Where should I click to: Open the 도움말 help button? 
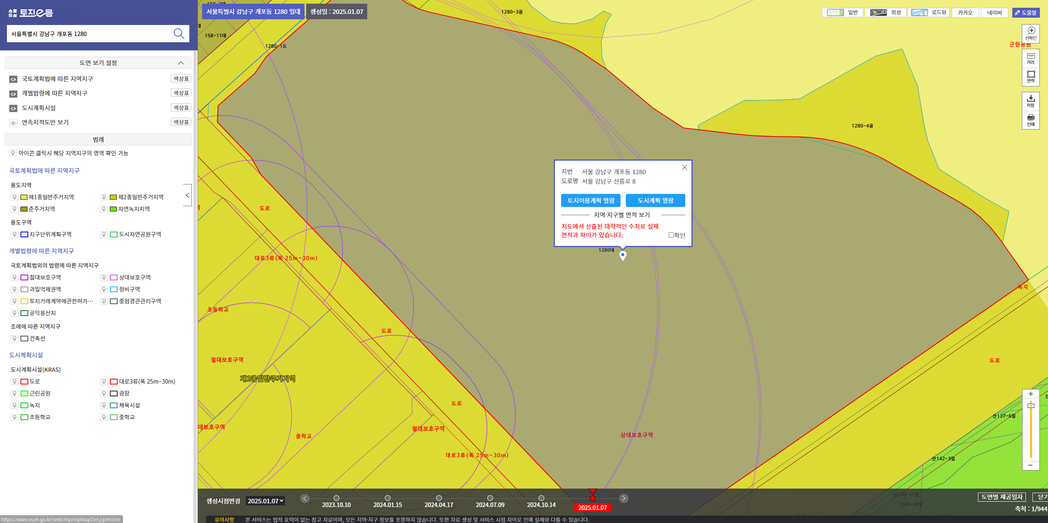(x=1026, y=13)
